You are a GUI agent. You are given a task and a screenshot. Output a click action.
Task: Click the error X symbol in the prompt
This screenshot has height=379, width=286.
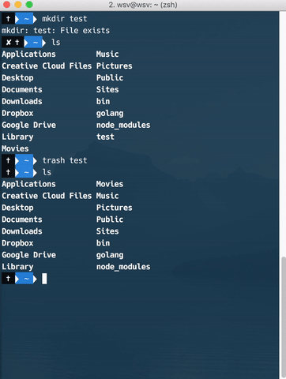pyautogui.click(x=9, y=43)
